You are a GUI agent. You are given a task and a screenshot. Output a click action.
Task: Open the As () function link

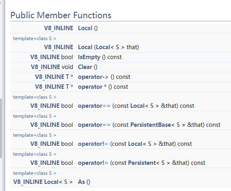coord(81,182)
